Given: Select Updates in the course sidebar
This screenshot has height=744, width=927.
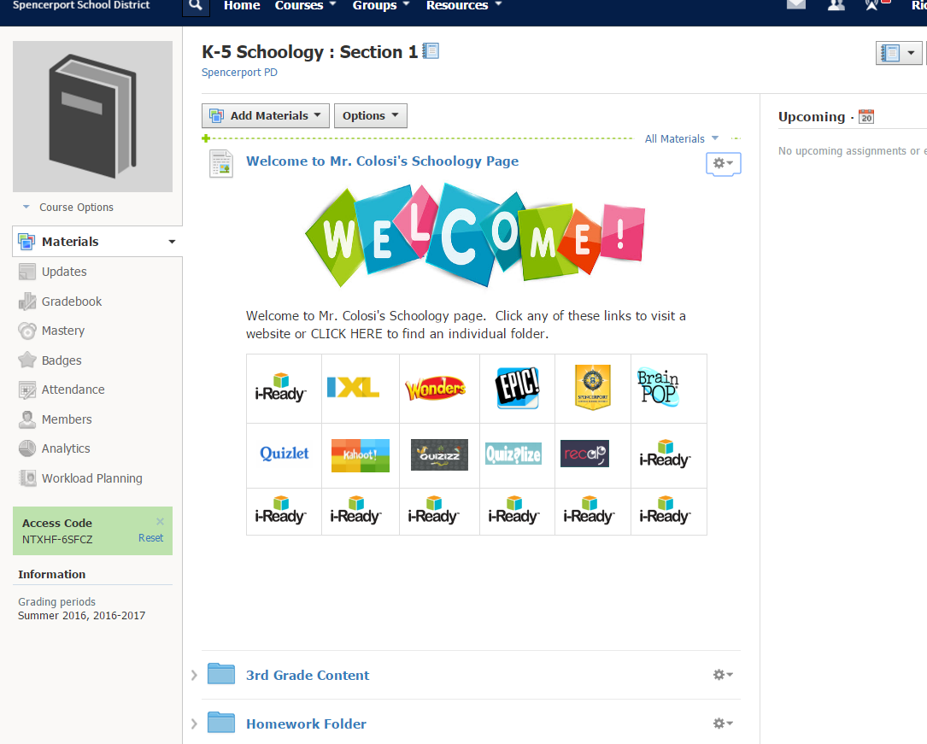Looking at the screenshot, I should click(64, 272).
